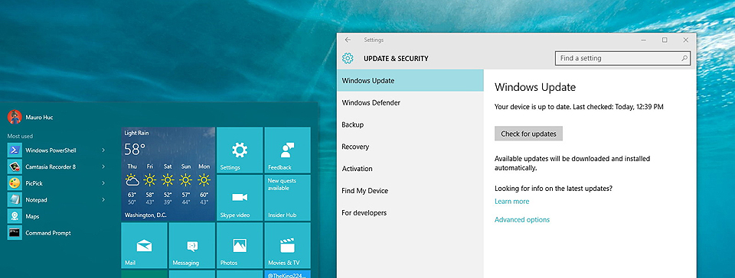Image resolution: width=735 pixels, height=278 pixels.
Task: Click the Most used heading
Action: coord(20,136)
